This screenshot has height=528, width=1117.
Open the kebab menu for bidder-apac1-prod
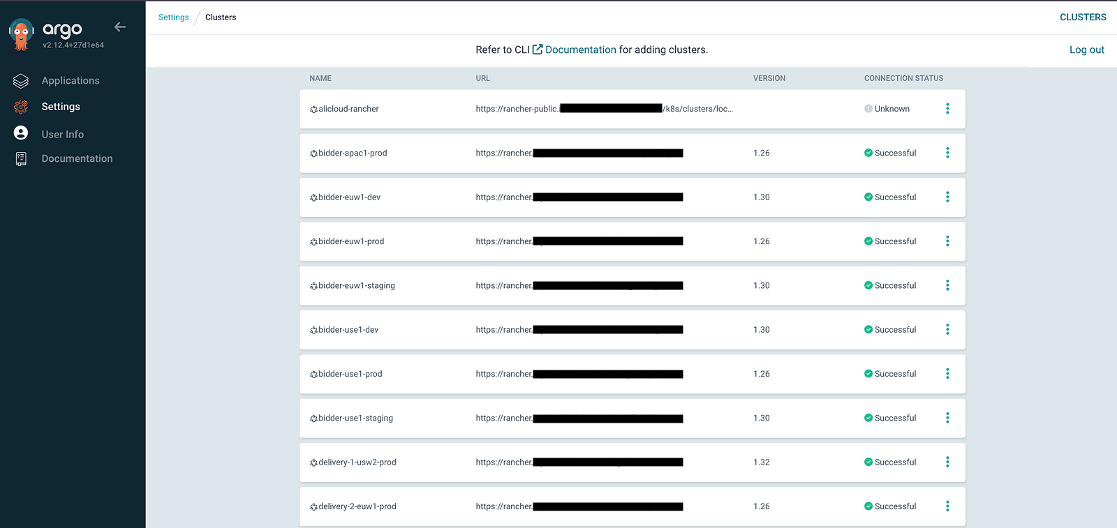click(947, 153)
